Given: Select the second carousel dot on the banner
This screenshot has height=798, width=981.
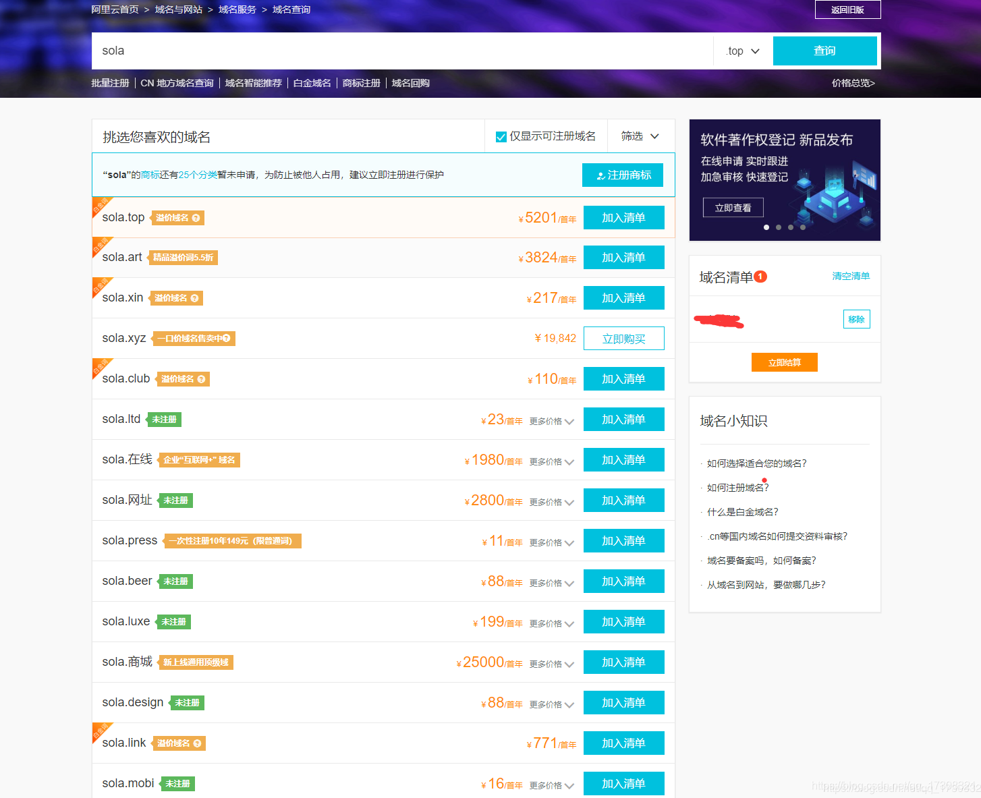Looking at the screenshot, I should [x=778, y=227].
